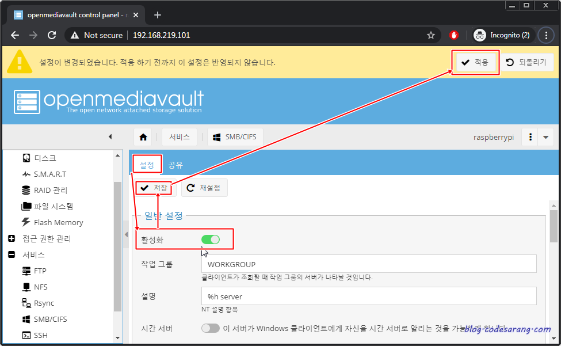Image resolution: width=561 pixels, height=346 pixels.
Task: Collapse the left navigation panel arrow
Action: (x=110, y=136)
